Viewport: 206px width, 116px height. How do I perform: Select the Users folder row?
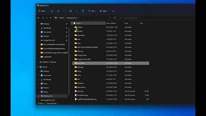coord(111,75)
